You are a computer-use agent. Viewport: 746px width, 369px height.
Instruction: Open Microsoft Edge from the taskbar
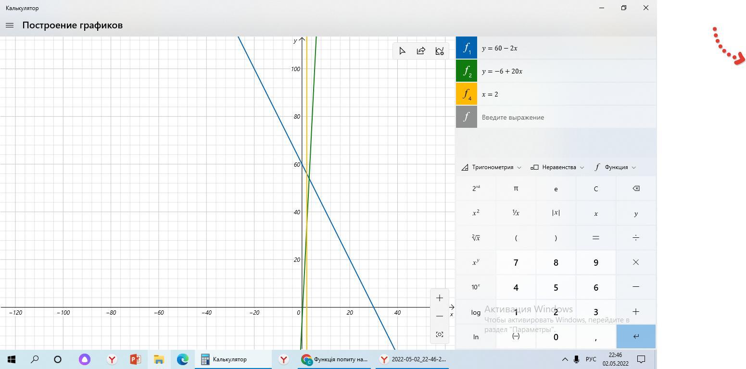(182, 359)
